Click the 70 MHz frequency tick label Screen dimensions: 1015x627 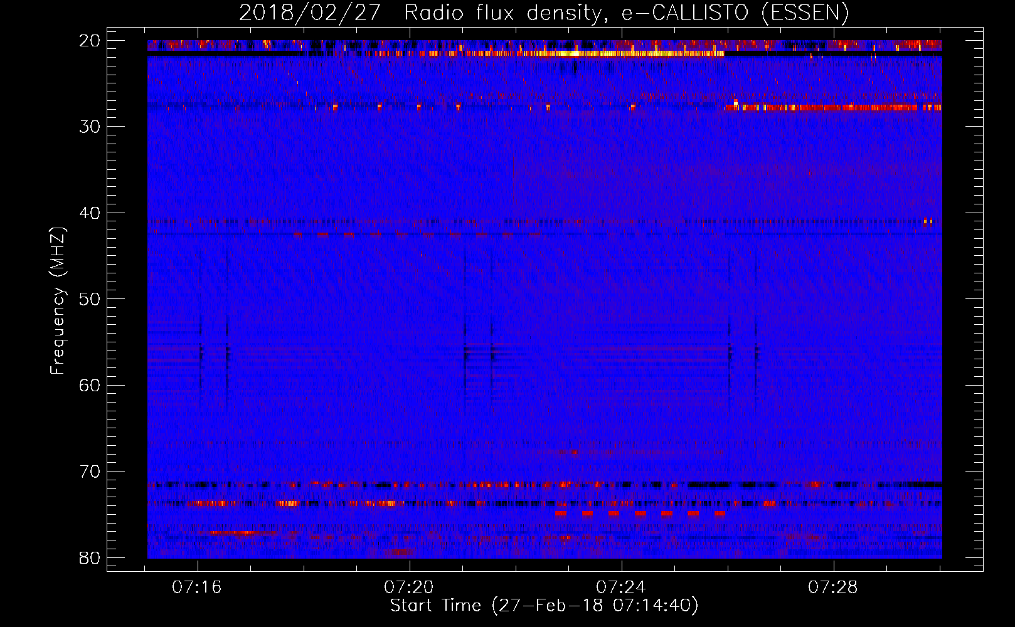click(90, 472)
